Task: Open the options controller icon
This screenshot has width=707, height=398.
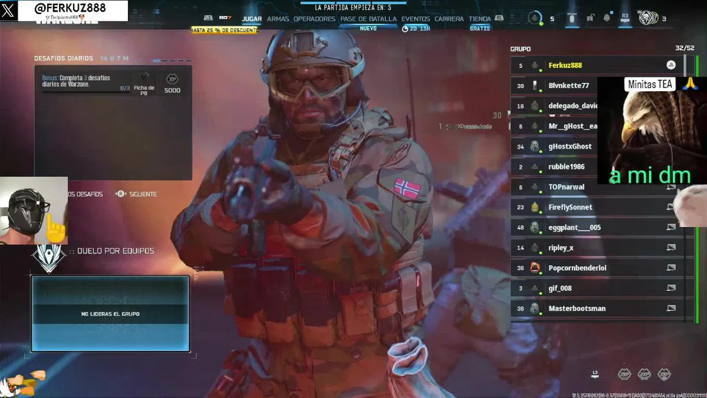Action: point(572,18)
